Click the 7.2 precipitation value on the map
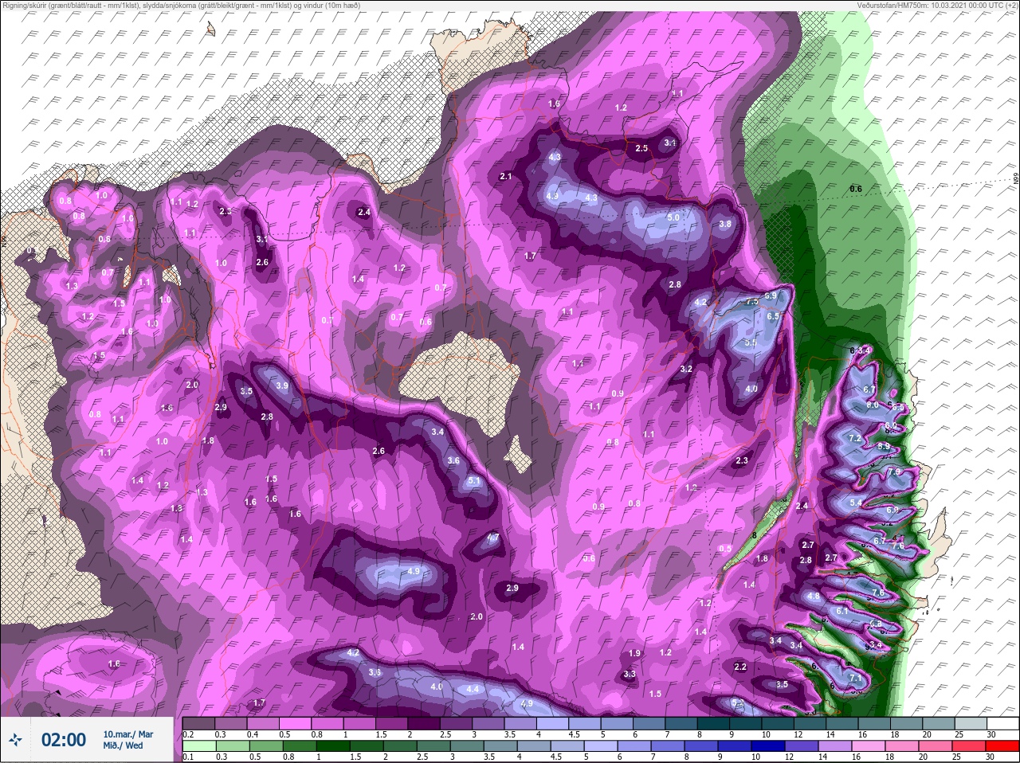This screenshot has height=763, width=1020. (x=855, y=439)
